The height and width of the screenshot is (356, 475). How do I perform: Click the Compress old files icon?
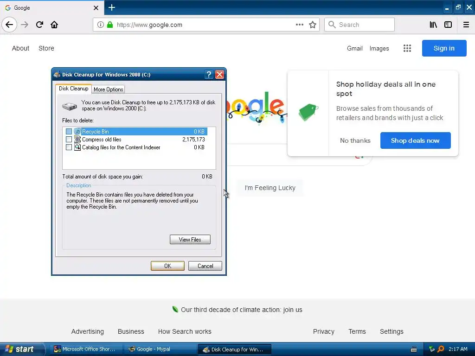(77, 139)
